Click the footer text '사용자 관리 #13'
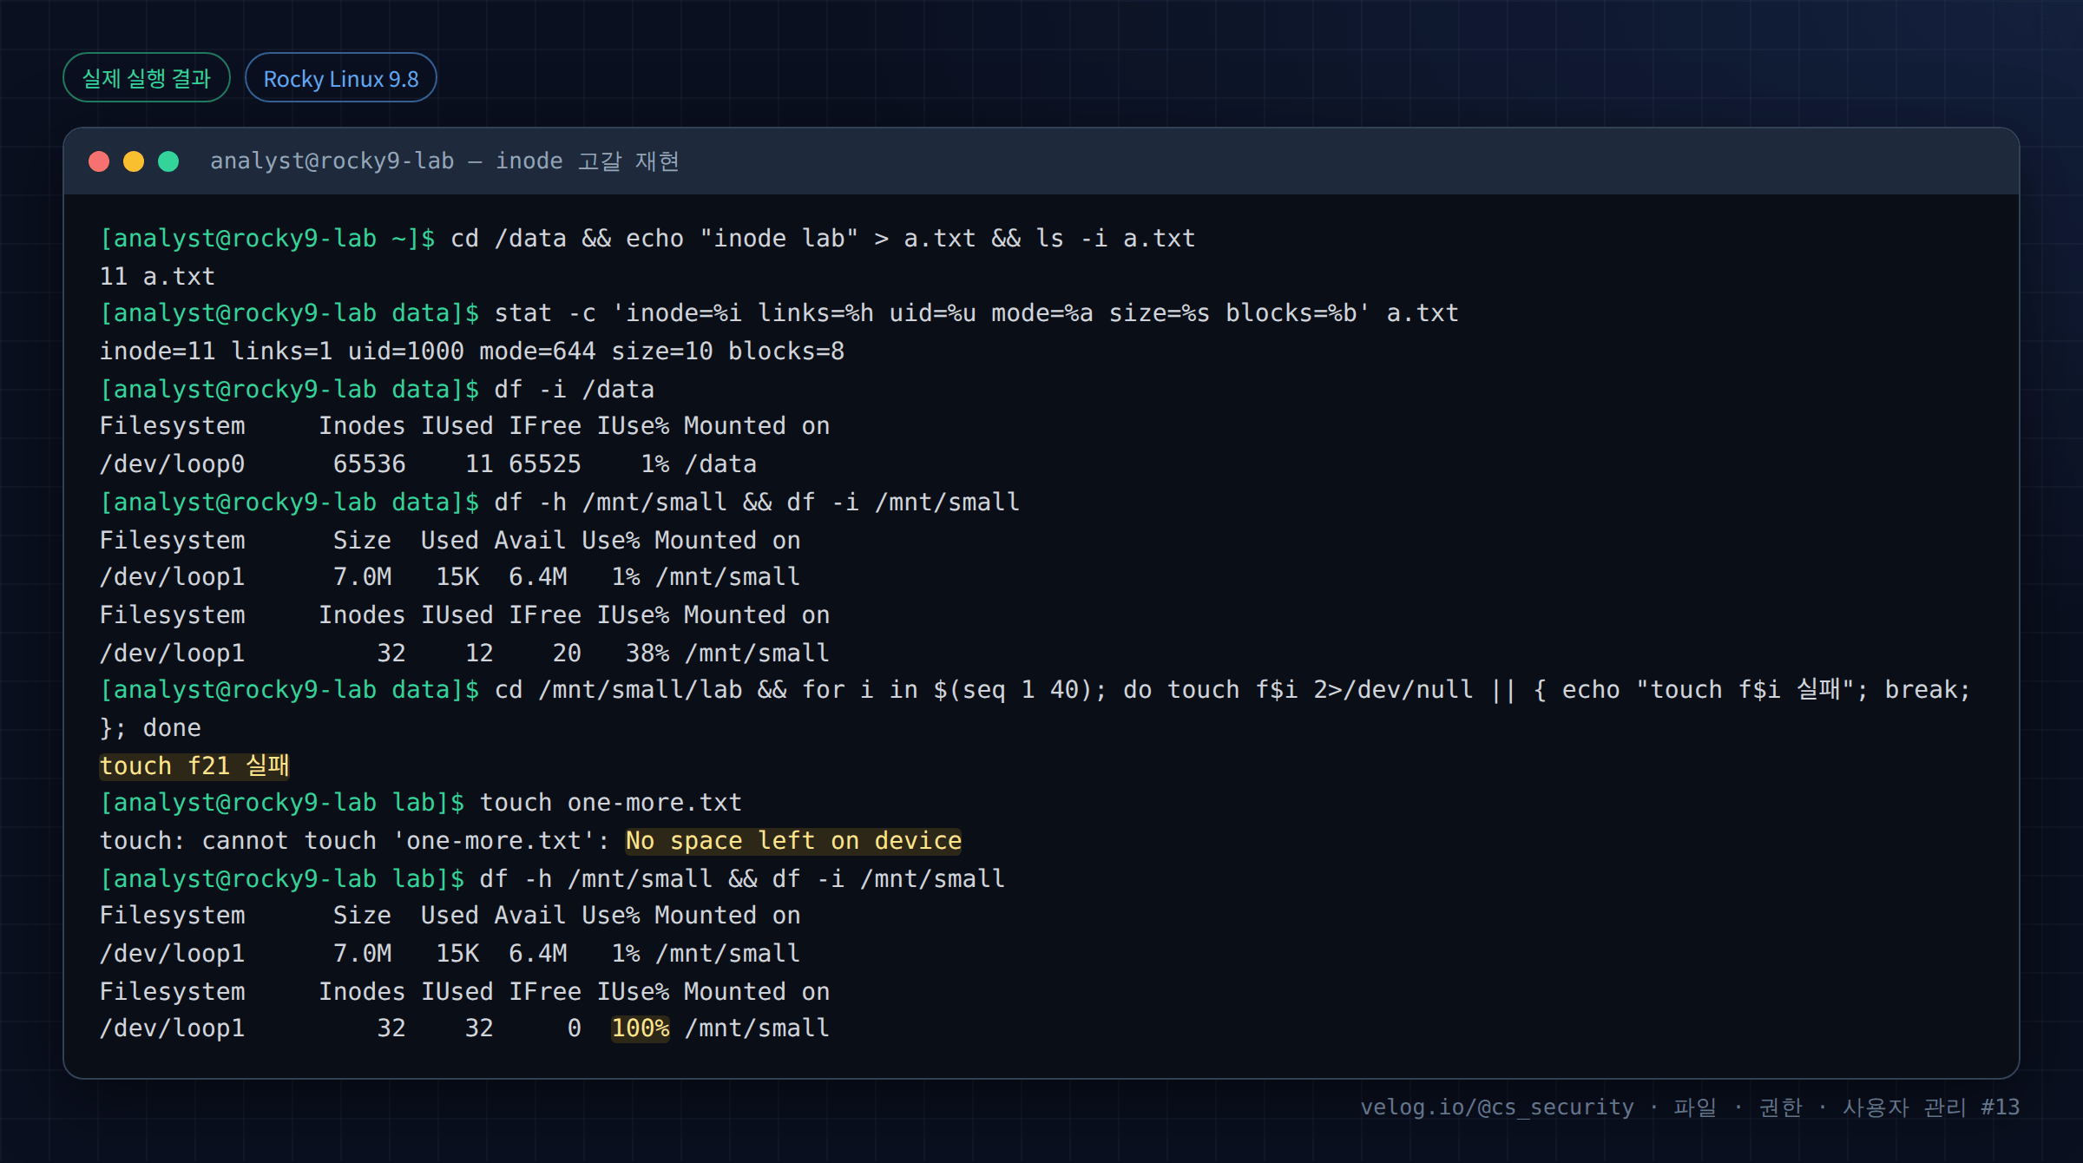Viewport: 2083px width, 1163px height. 1931,1107
